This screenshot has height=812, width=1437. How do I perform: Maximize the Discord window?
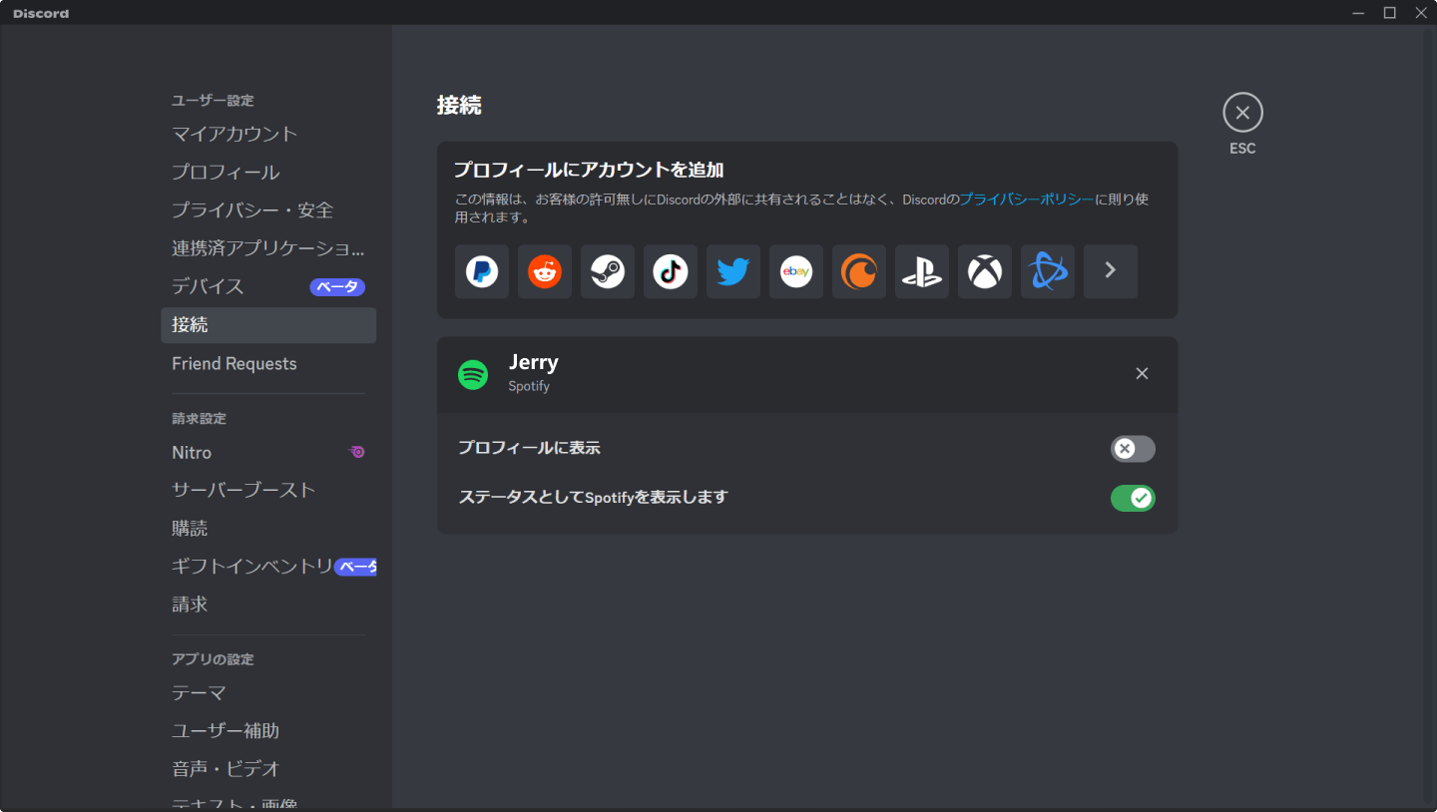click(1389, 13)
